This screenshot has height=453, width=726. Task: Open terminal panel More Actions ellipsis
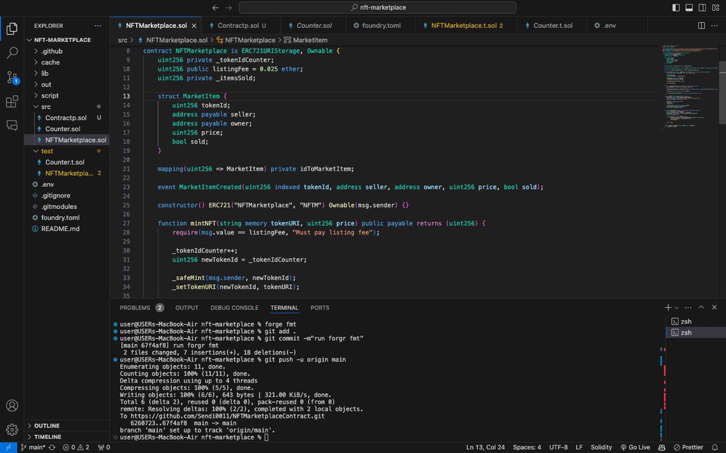(x=688, y=308)
